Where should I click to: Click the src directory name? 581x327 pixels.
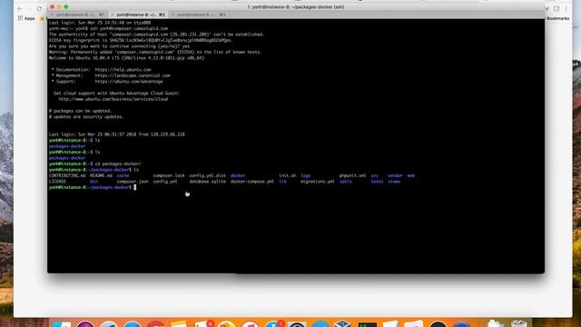click(x=375, y=175)
